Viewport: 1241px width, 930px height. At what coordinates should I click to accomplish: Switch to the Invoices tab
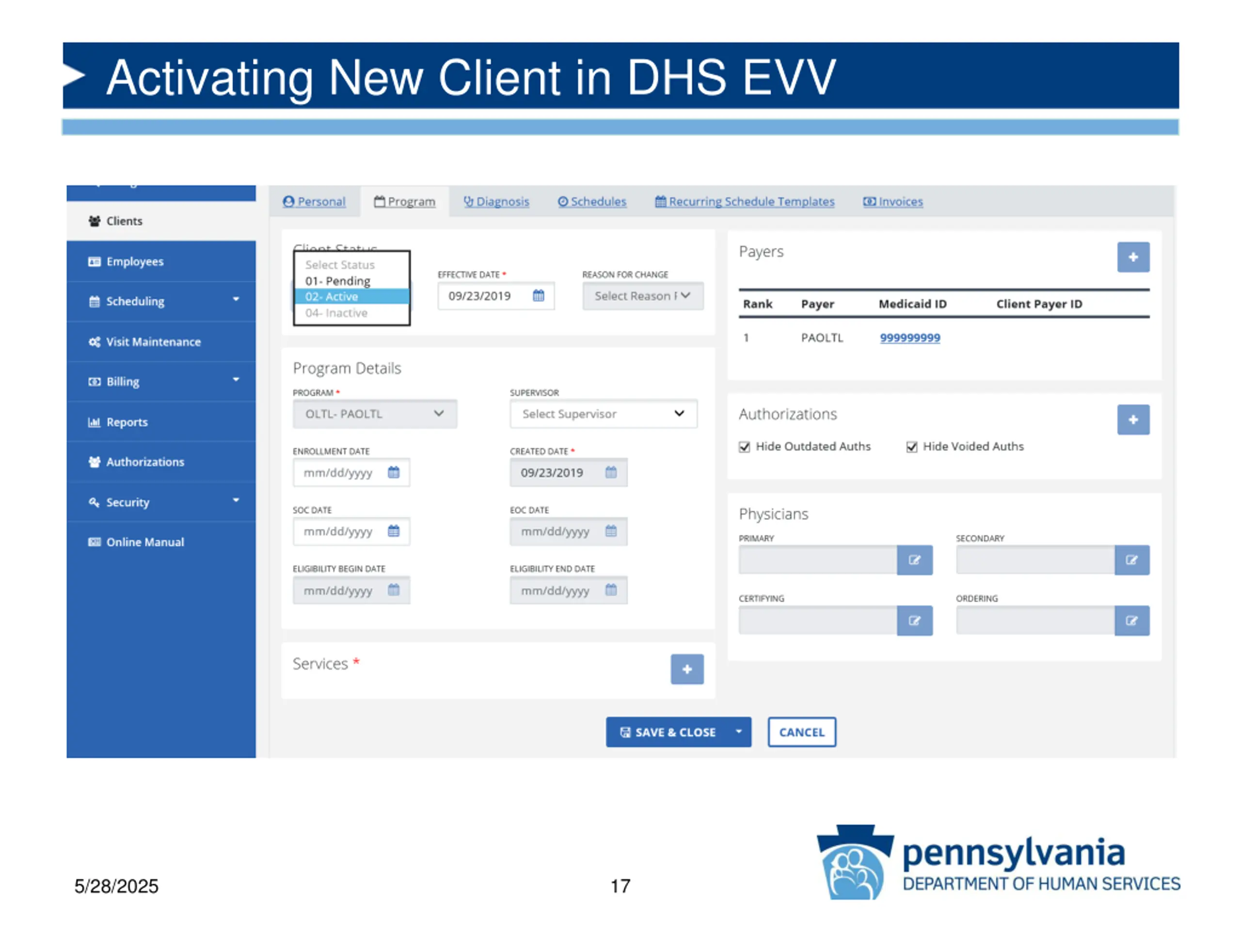point(892,201)
